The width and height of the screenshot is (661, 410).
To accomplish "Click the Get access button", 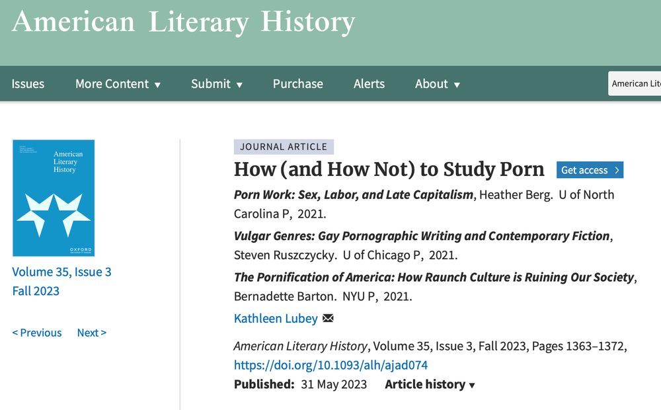I will pos(590,170).
